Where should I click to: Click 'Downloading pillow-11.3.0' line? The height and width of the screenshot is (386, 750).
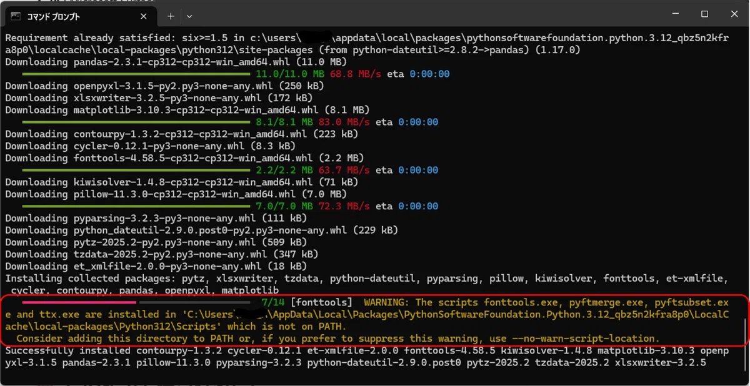click(175, 194)
